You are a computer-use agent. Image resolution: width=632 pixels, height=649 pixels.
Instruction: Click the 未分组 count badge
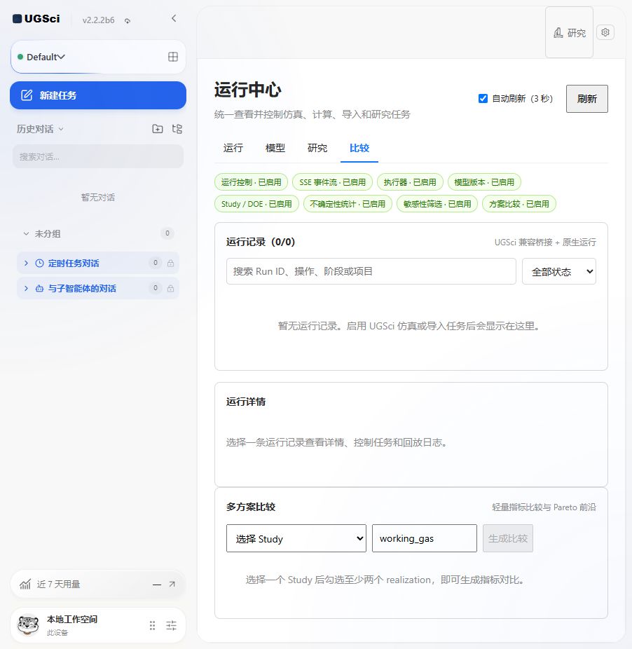pos(167,233)
